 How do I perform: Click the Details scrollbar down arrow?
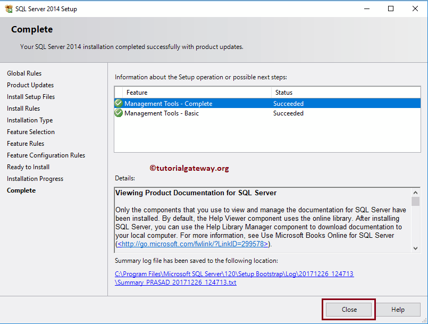pyautogui.click(x=415, y=248)
